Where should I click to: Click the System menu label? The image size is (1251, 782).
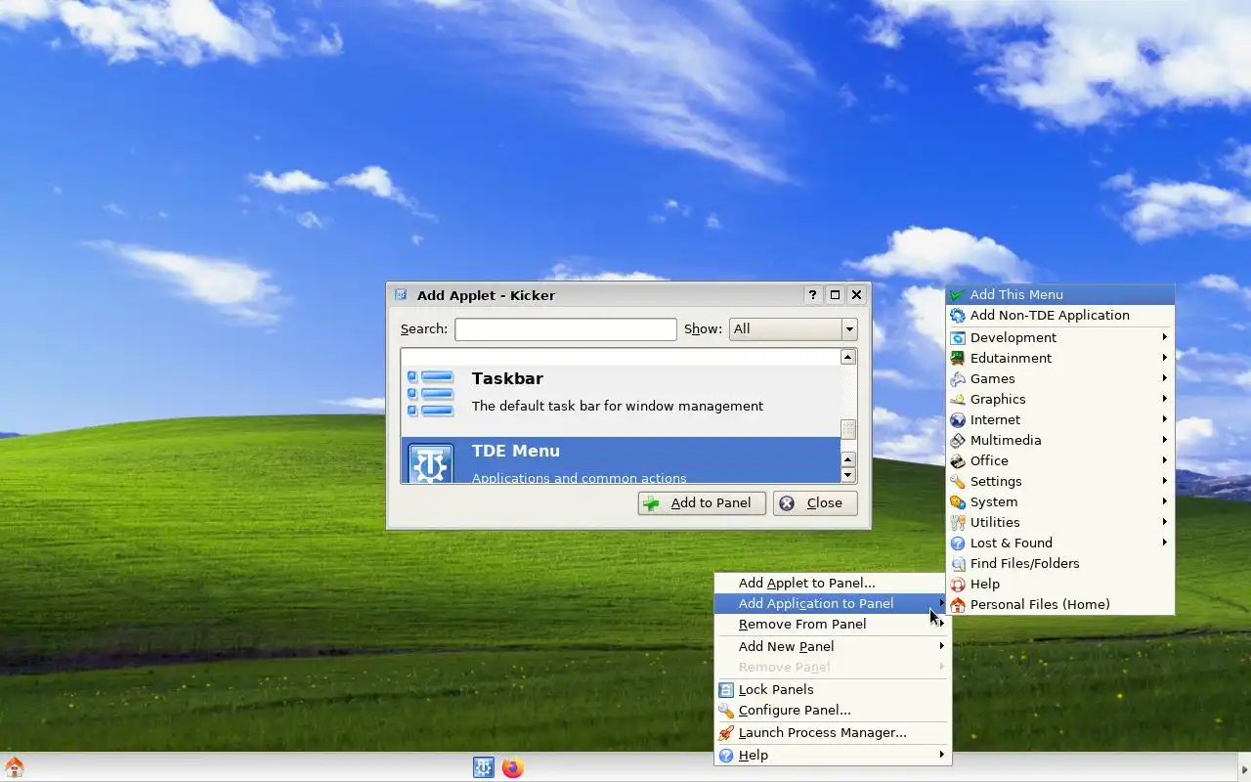[994, 502]
